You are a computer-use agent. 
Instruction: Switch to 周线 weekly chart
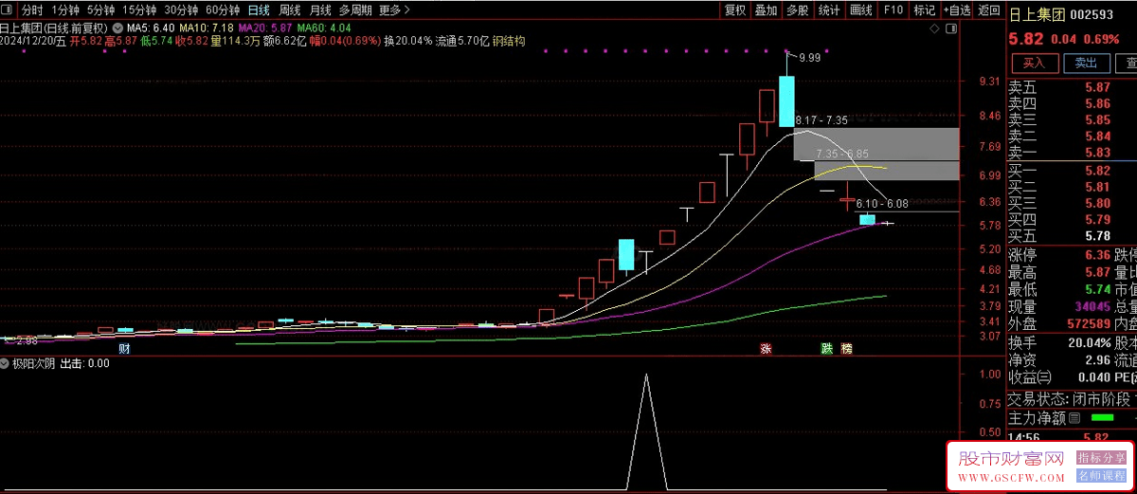[290, 10]
